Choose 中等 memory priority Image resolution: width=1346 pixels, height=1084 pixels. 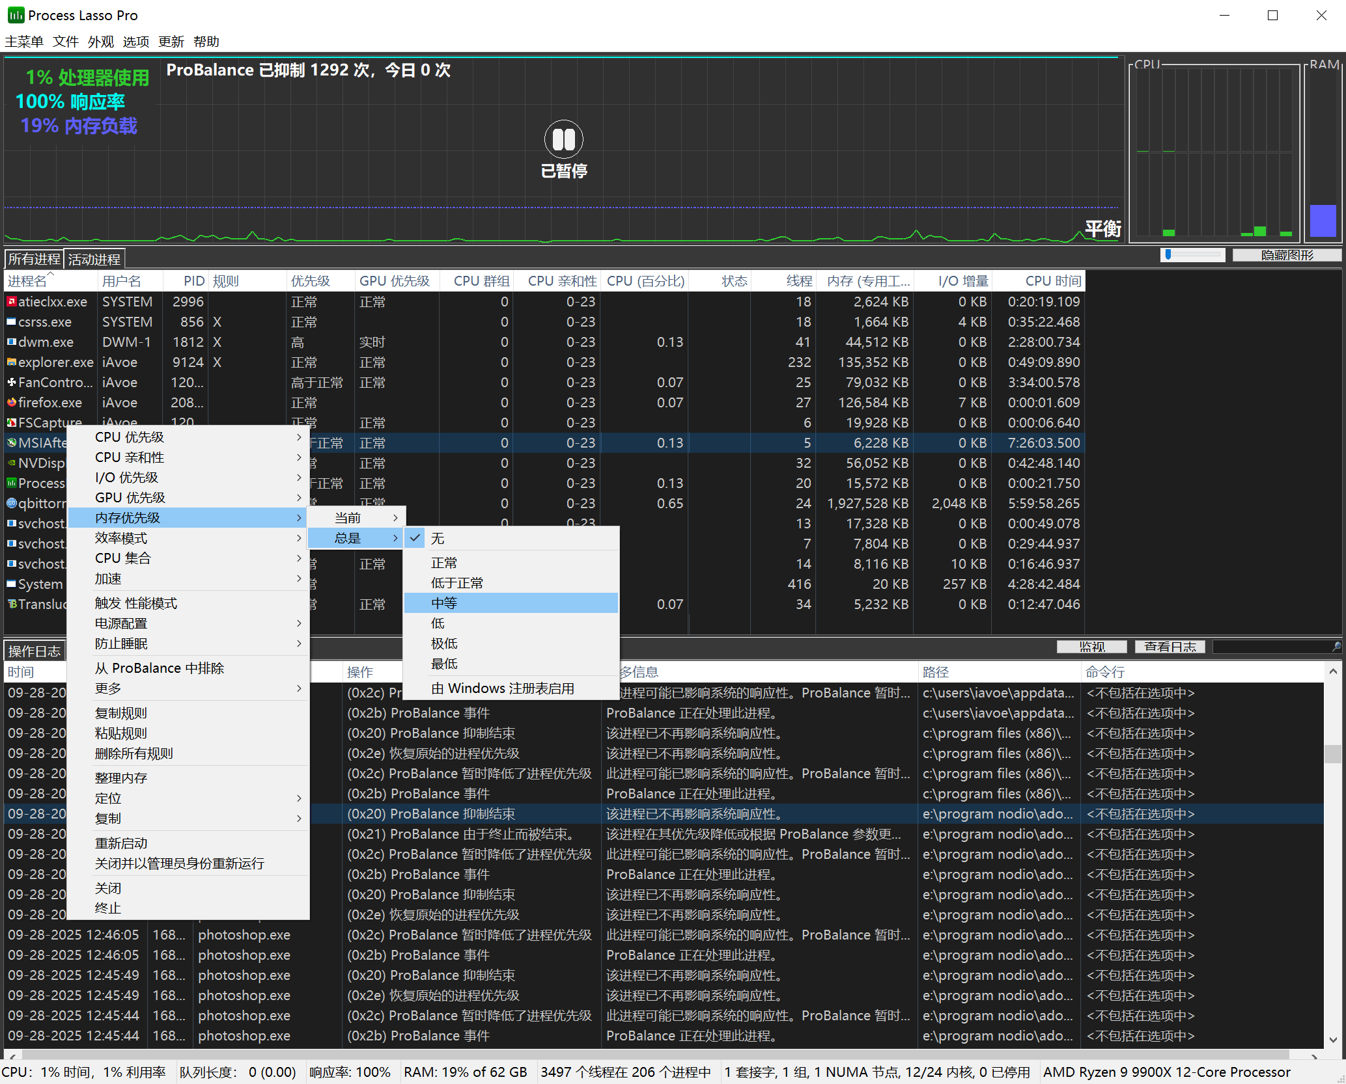444,603
